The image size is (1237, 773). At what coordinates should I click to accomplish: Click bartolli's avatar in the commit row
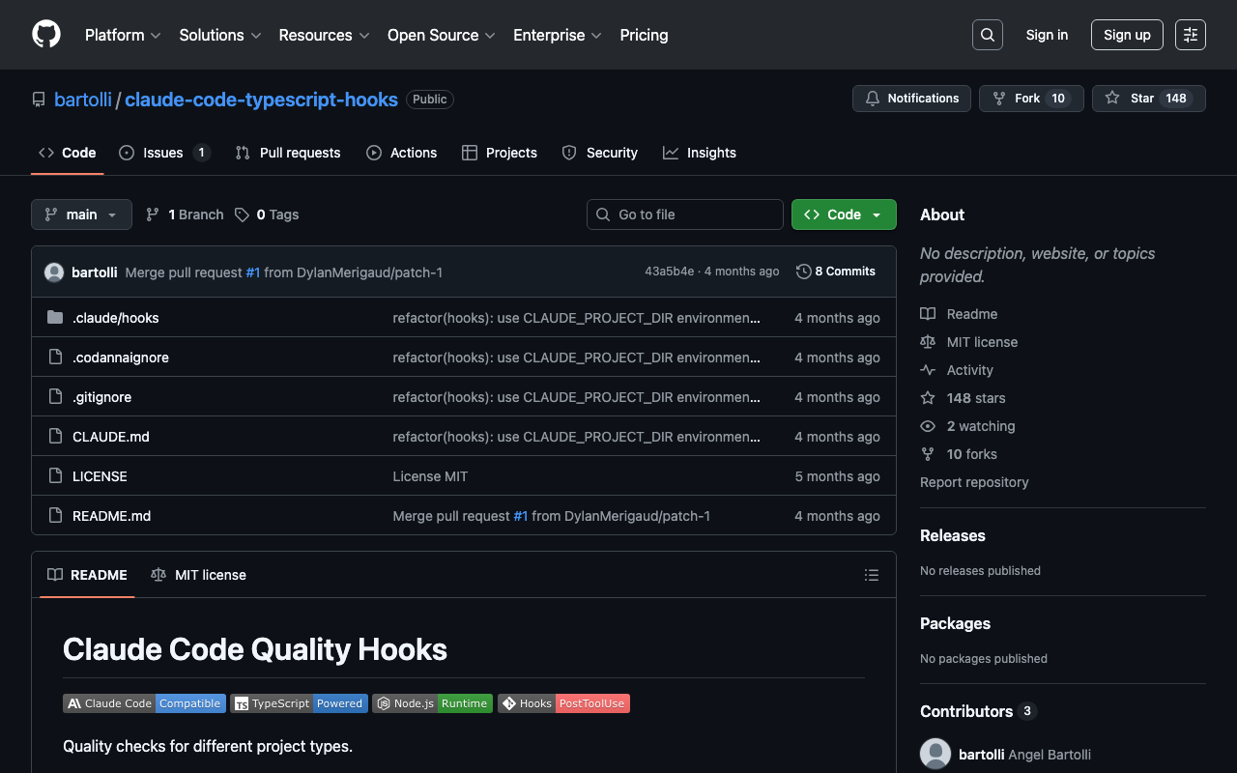(54, 272)
